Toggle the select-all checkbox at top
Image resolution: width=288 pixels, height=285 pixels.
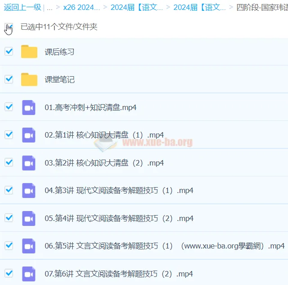pos(9,27)
